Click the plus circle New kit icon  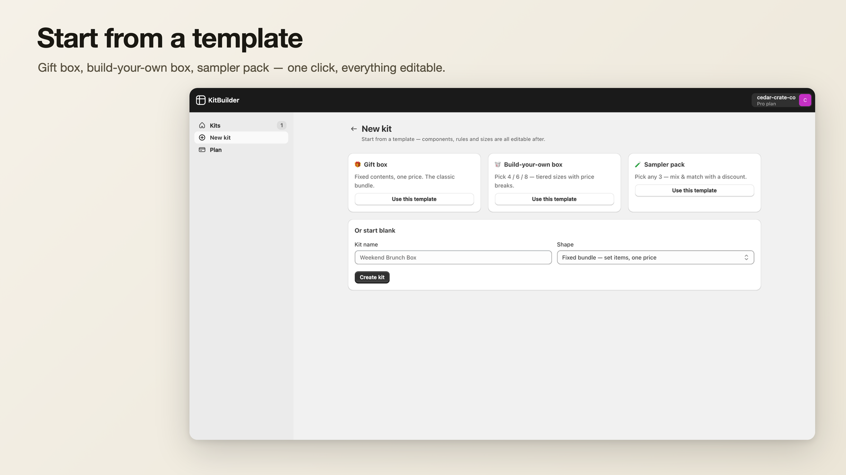202,138
